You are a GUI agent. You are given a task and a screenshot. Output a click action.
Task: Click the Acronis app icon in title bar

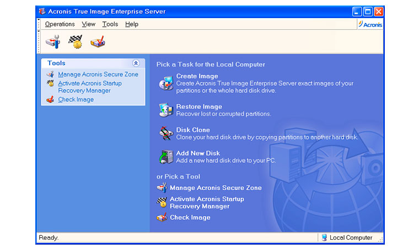tap(42, 12)
